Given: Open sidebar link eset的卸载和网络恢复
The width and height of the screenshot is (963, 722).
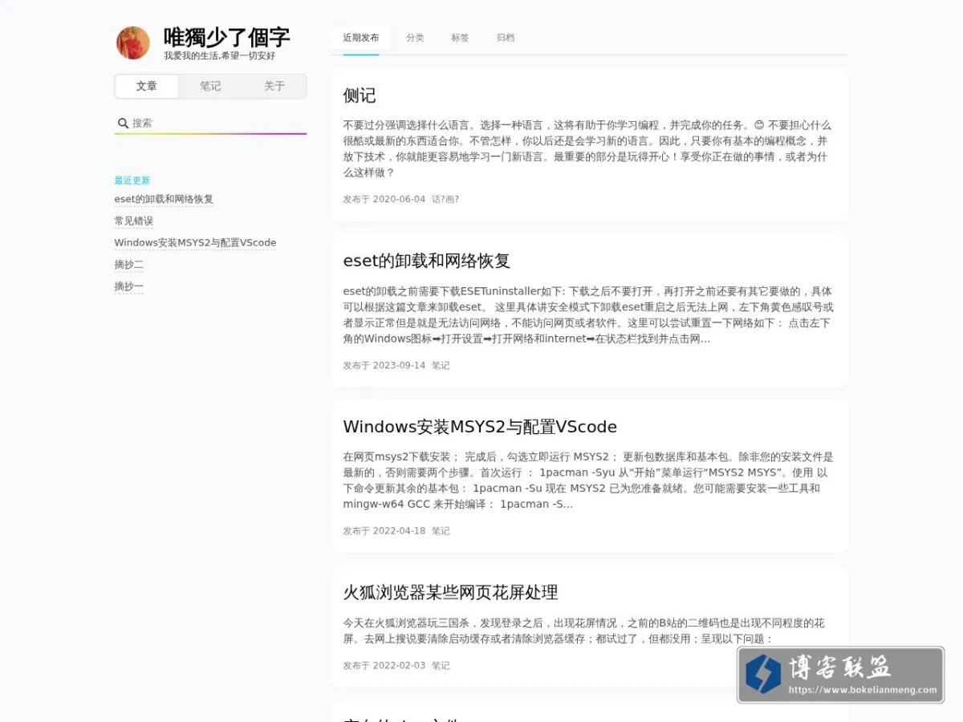Looking at the screenshot, I should point(164,199).
